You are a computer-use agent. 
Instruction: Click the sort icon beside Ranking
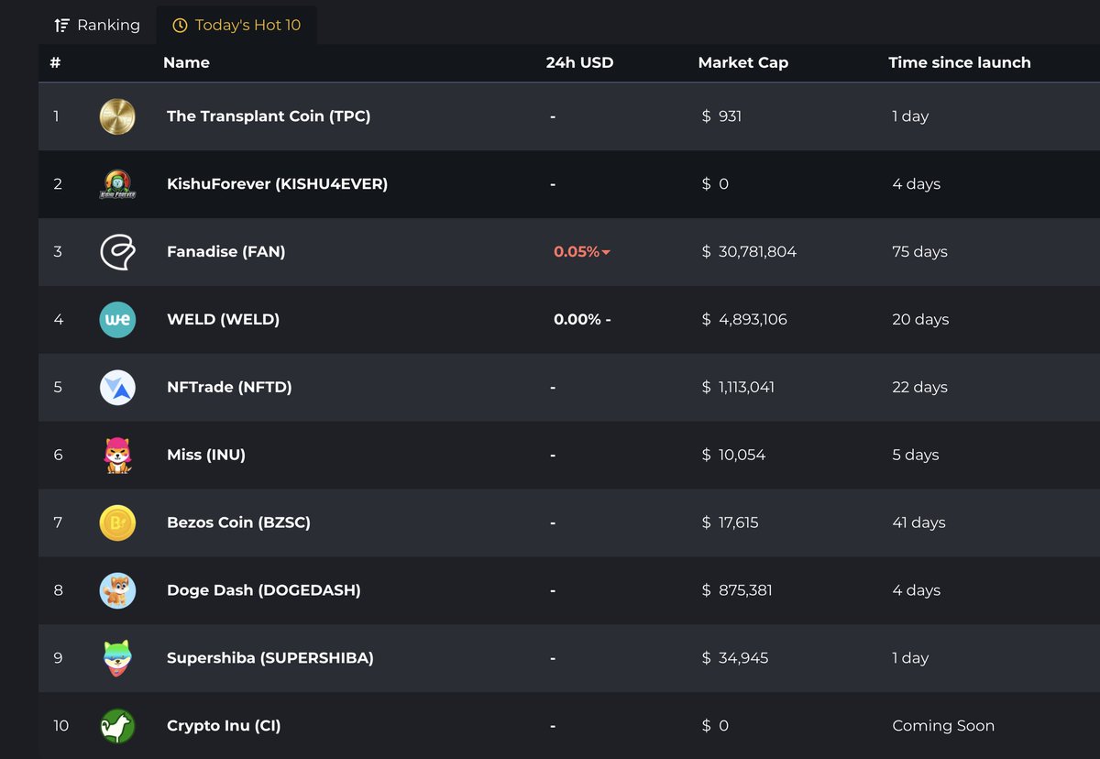(x=61, y=25)
